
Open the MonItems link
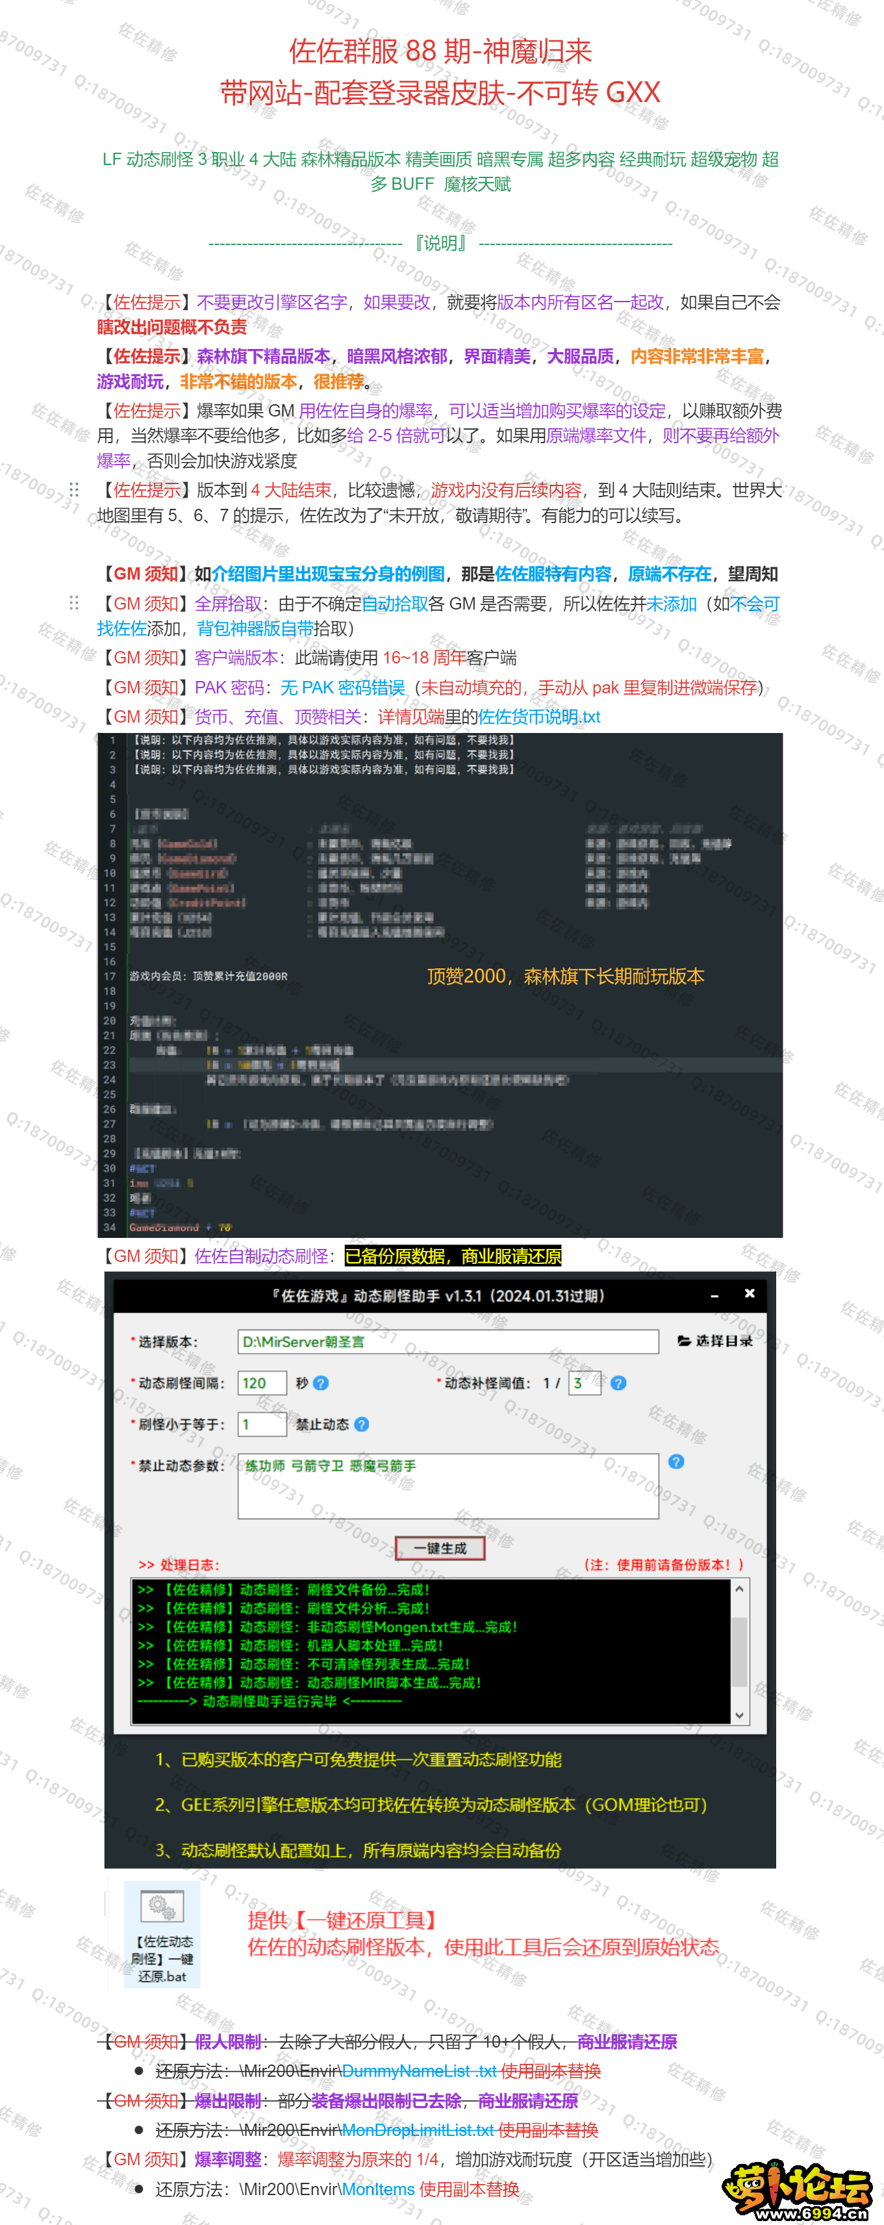(378, 2189)
